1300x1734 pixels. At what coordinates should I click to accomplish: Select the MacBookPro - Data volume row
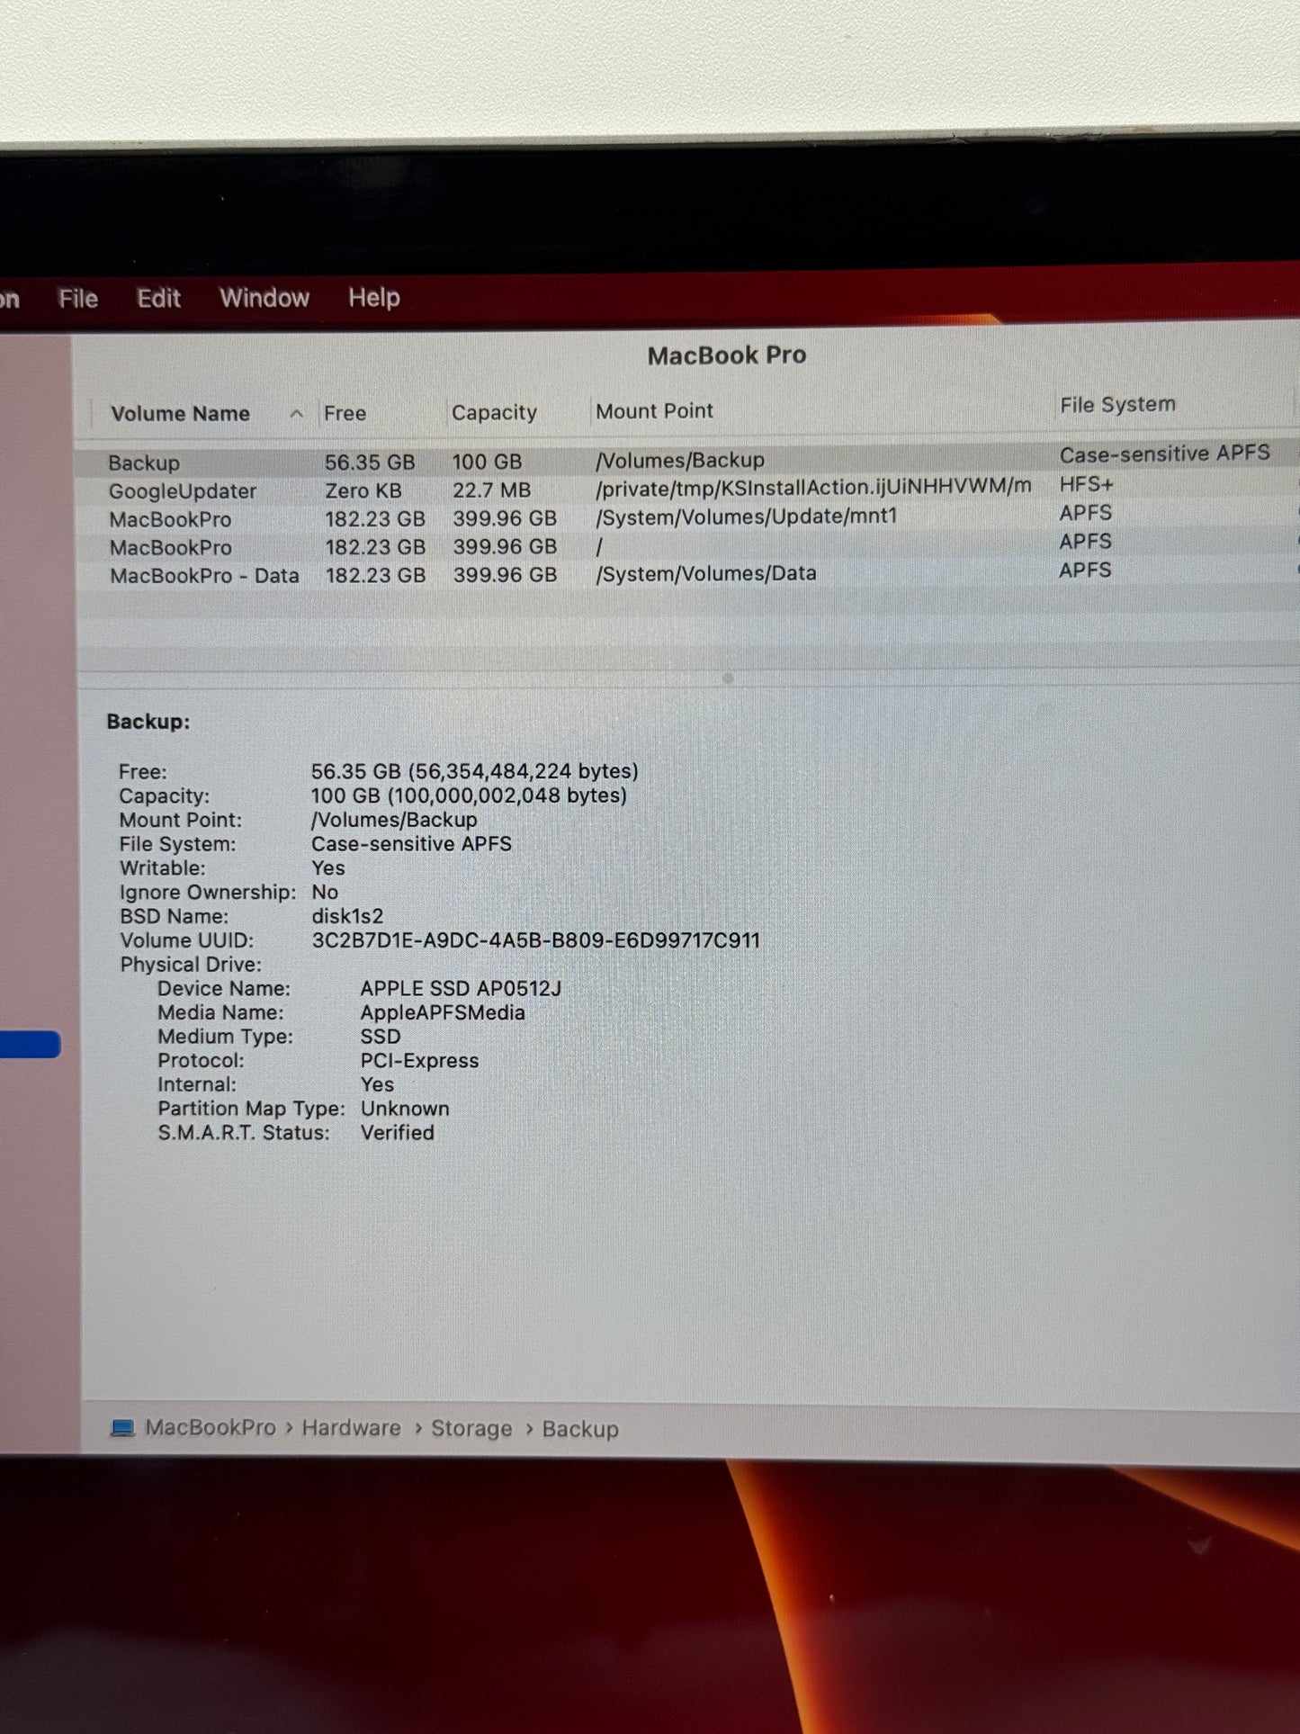tap(688, 574)
